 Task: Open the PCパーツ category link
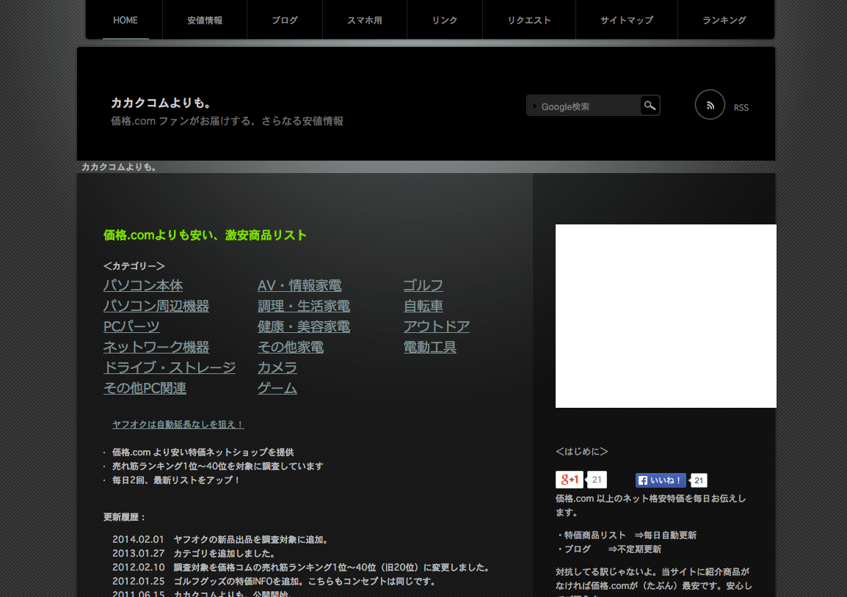[x=131, y=326]
